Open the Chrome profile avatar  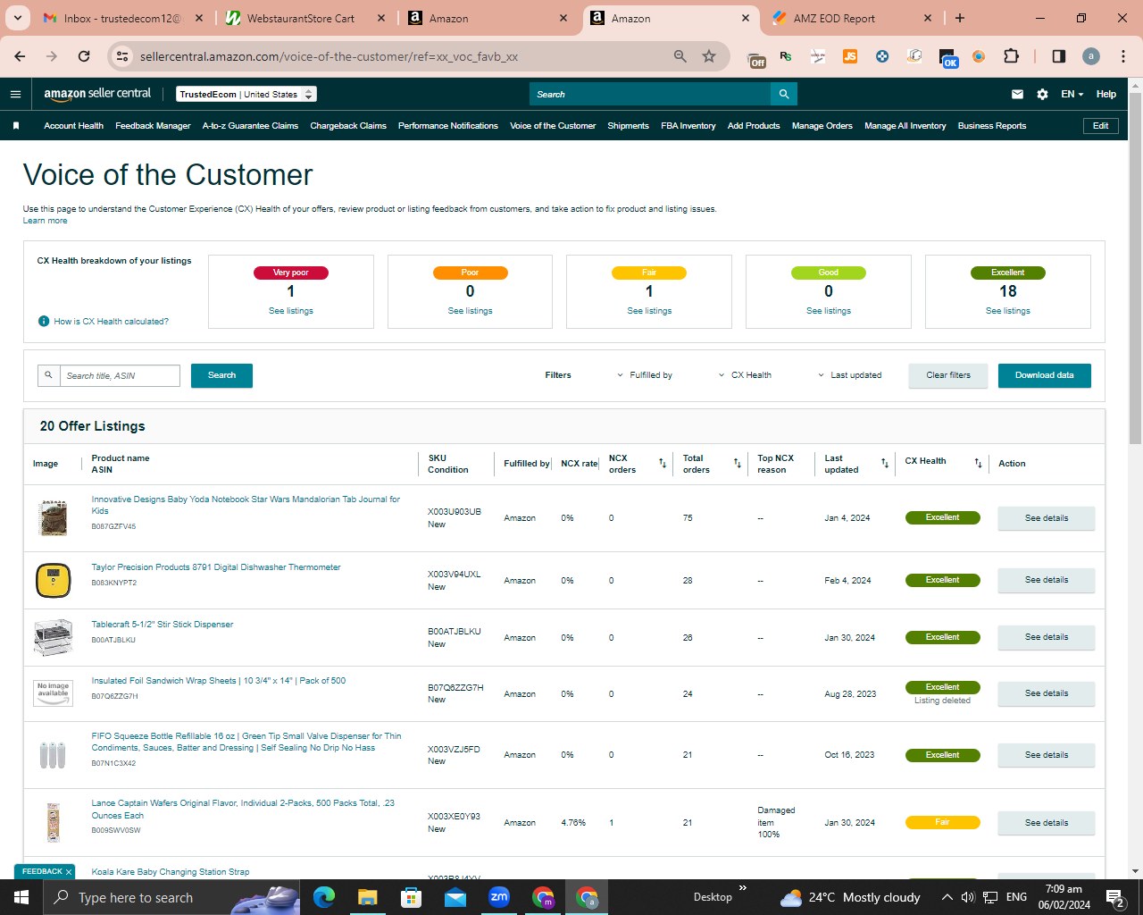[x=1091, y=56]
